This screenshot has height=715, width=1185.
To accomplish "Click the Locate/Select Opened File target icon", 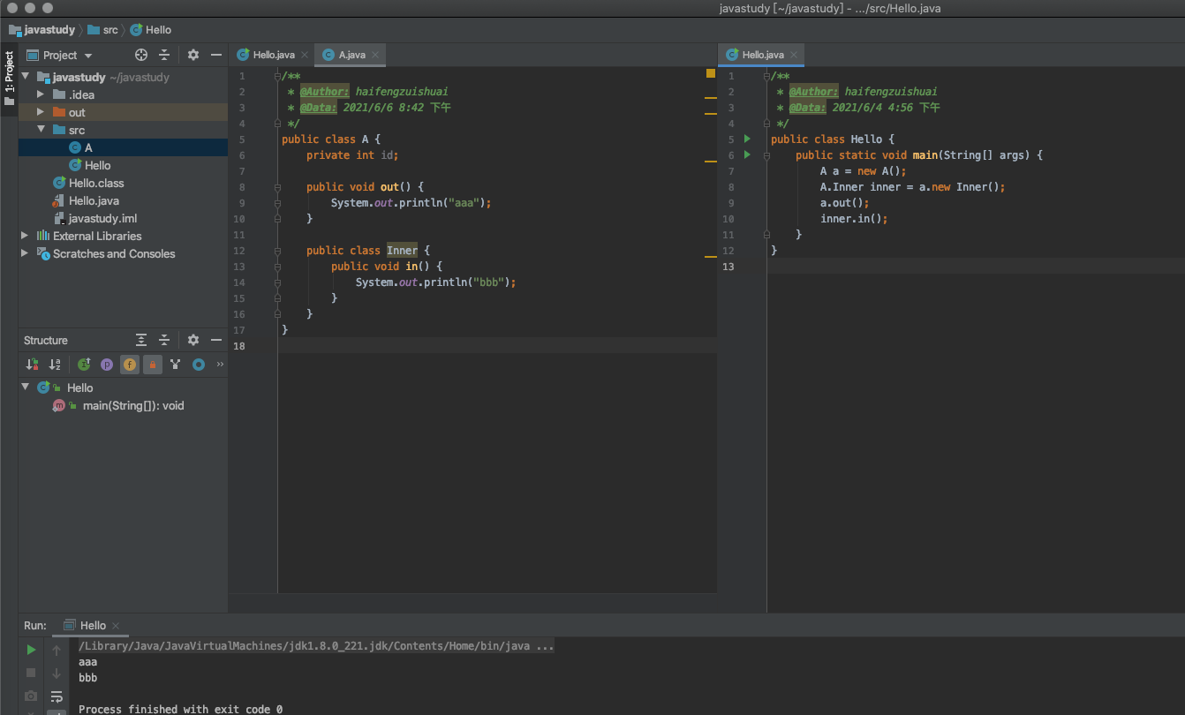I will point(140,55).
